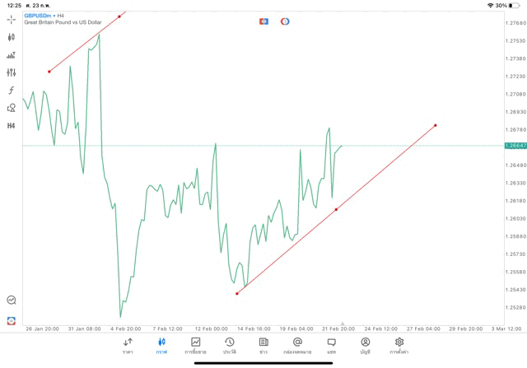527x368 pixels.
Task: Open the indicators list icon
Action: tap(12, 55)
